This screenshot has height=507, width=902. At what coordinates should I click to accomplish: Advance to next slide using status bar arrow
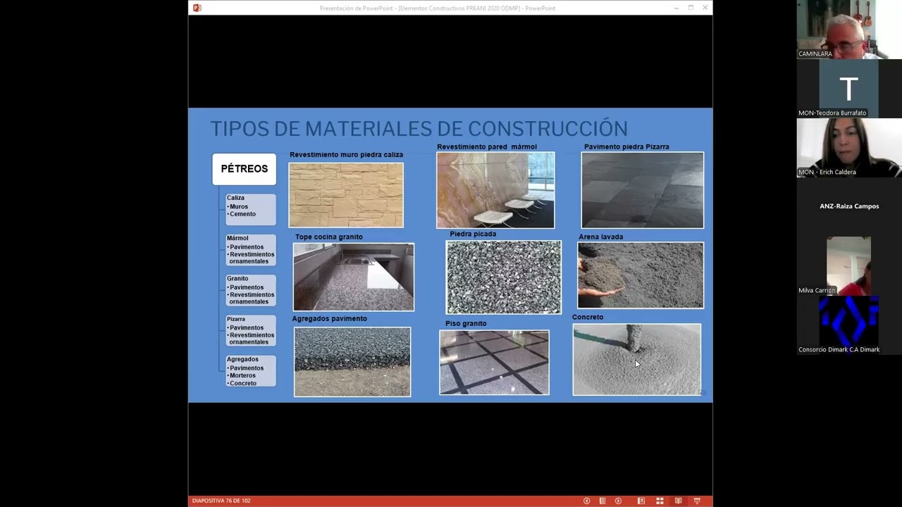click(x=618, y=501)
